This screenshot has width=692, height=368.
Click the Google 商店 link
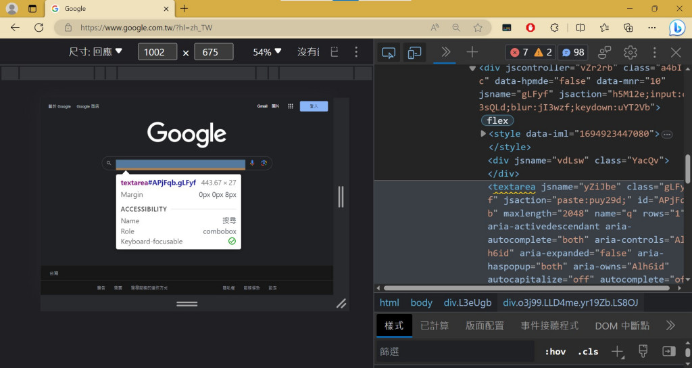(88, 106)
